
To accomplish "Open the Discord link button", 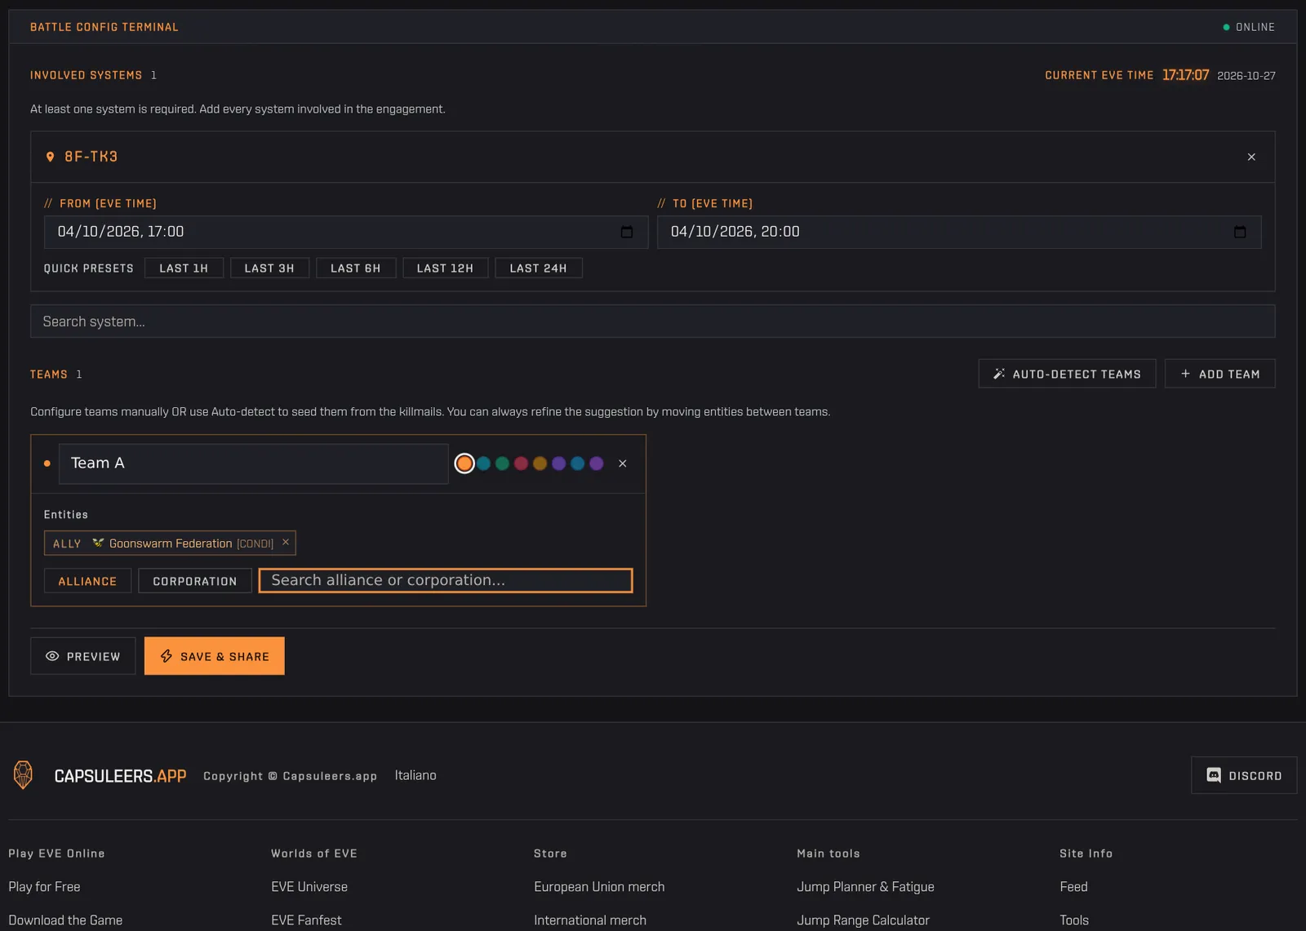I will tap(1244, 775).
